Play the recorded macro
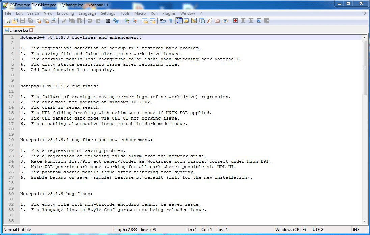 point(250,21)
